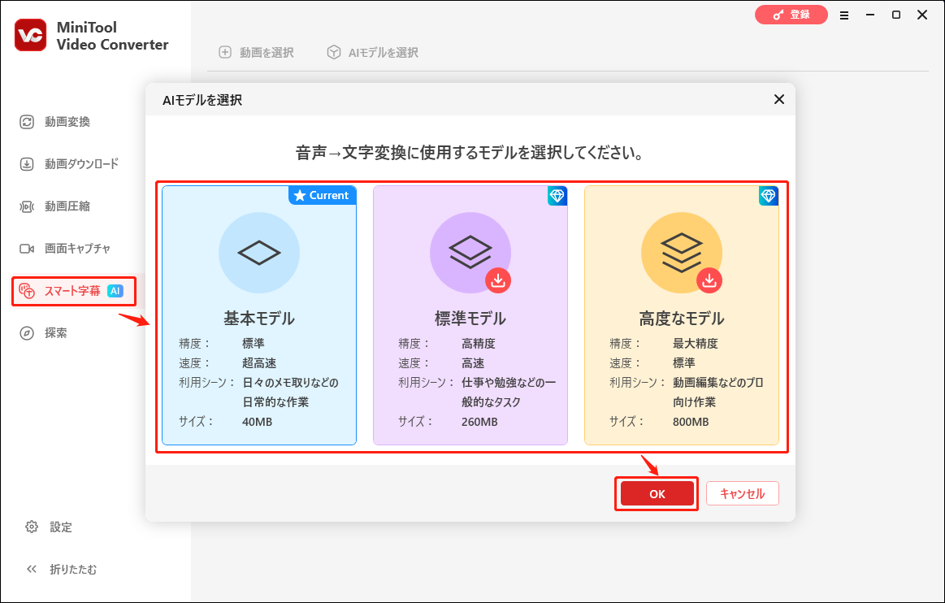The image size is (945, 603).
Task: Collapse the sidebar with 折りたたむ
Action: [62, 569]
